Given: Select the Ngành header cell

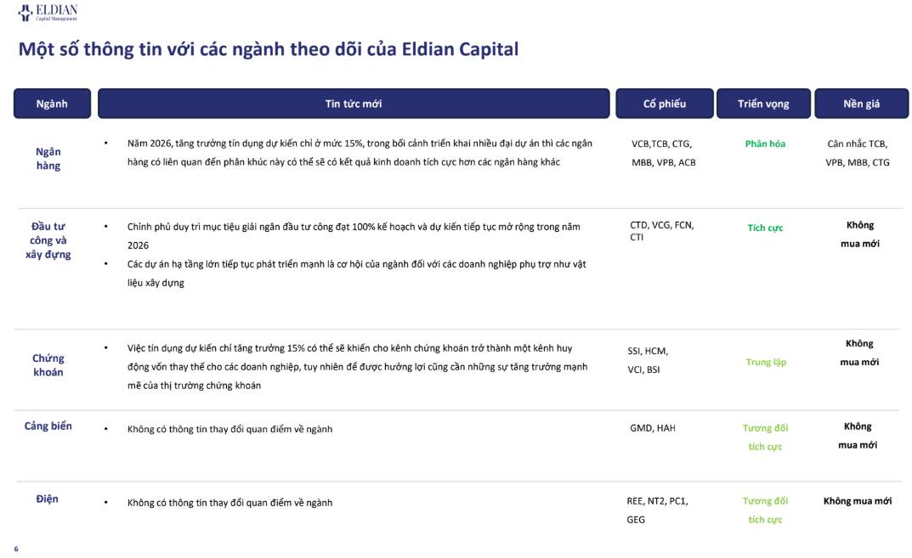Looking at the screenshot, I should 53,104.
